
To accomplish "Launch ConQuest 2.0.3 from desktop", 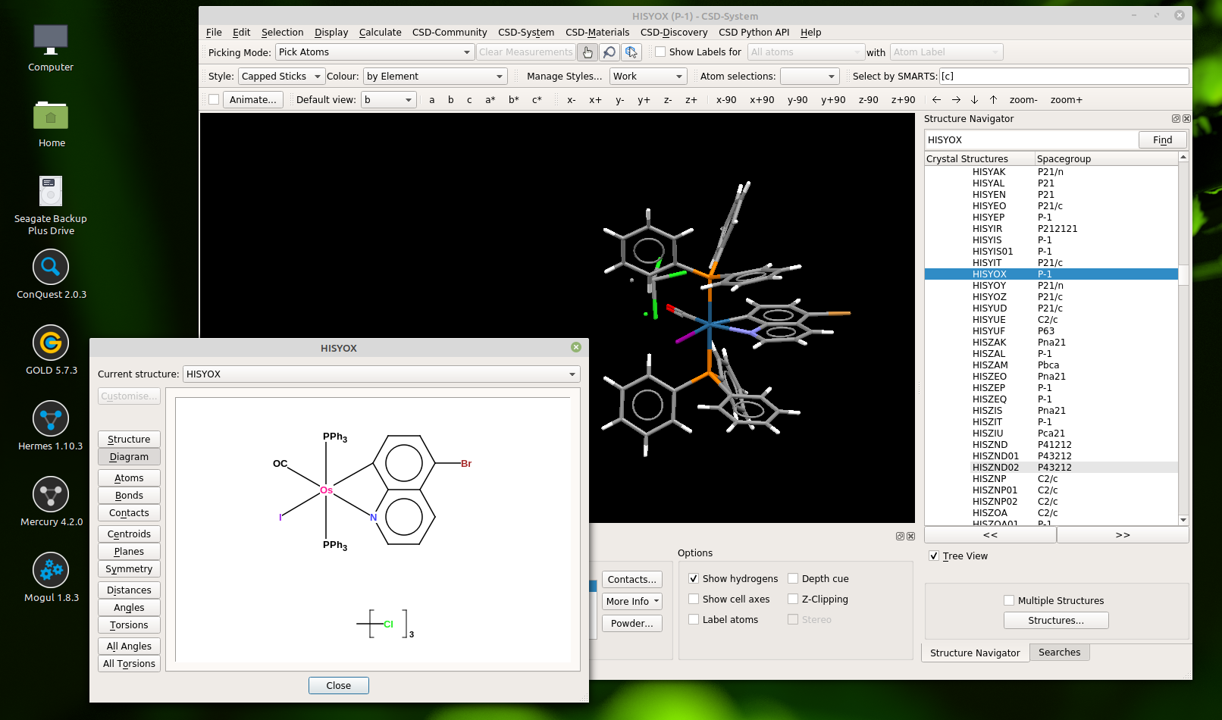I will pyautogui.click(x=51, y=268).
